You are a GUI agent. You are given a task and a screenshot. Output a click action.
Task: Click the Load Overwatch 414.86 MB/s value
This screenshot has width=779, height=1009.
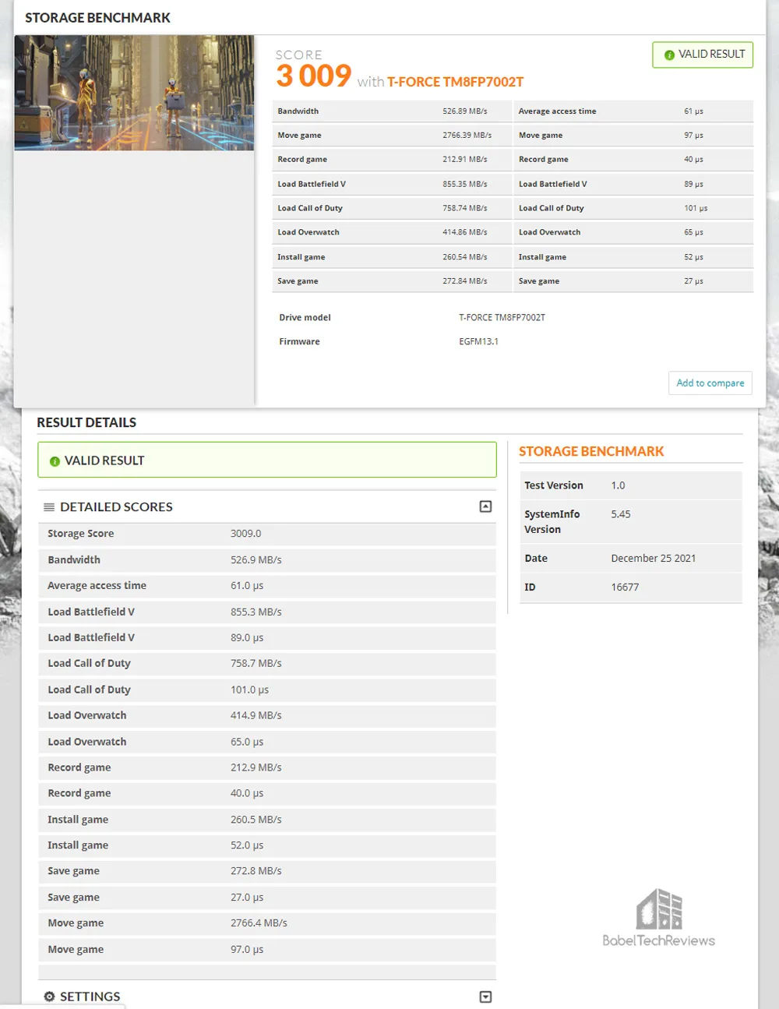465,233
